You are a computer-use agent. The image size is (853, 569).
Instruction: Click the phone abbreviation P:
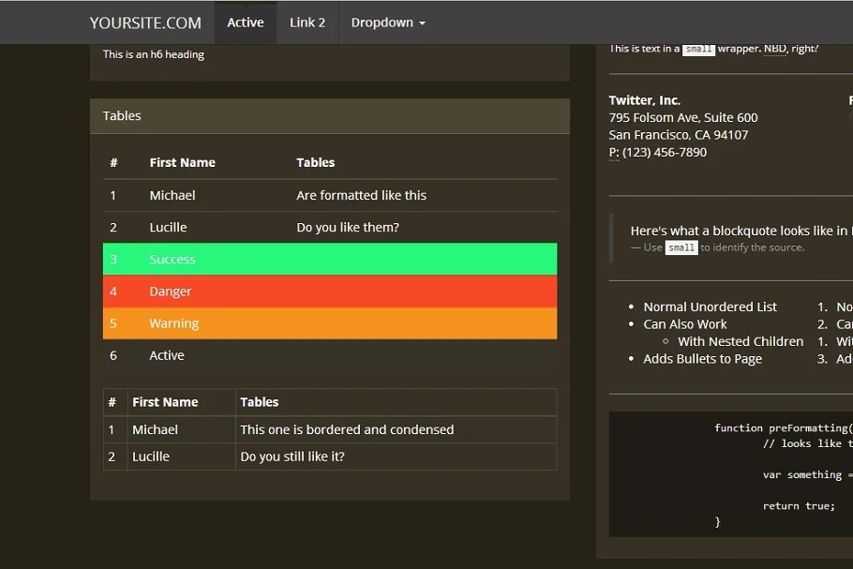pos(614,152)
